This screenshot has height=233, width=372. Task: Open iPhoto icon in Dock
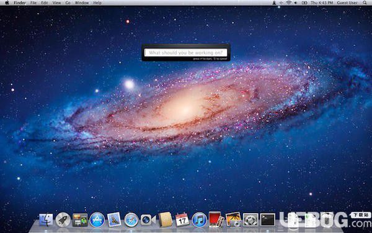[234, 219]
